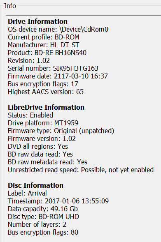Click the Data capacity 49.16 Gb line
Image resolution: width=161 pixels, height=242 pixels.
[x=43, y=209]
